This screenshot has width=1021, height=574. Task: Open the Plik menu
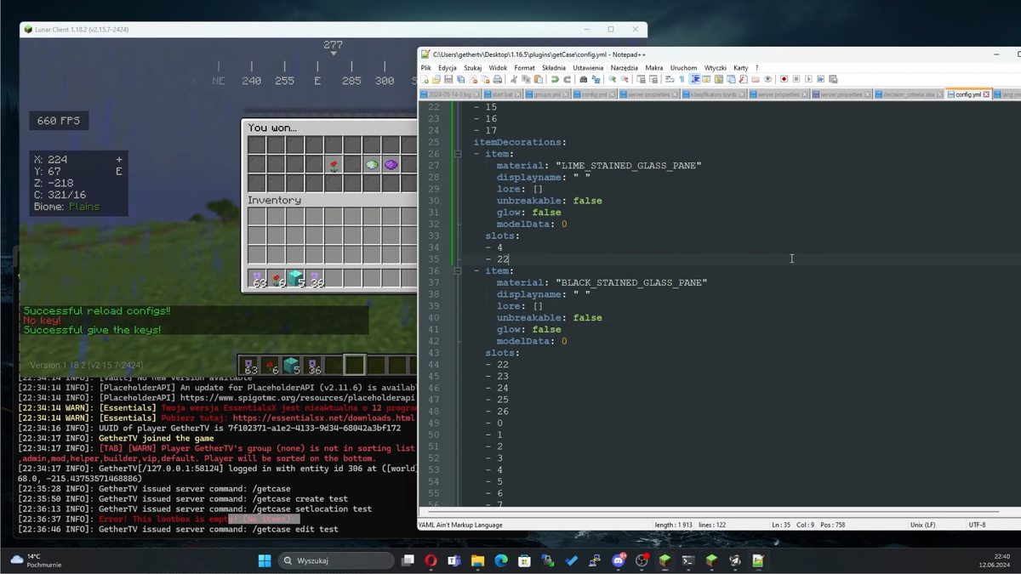(x=426, y=68)
